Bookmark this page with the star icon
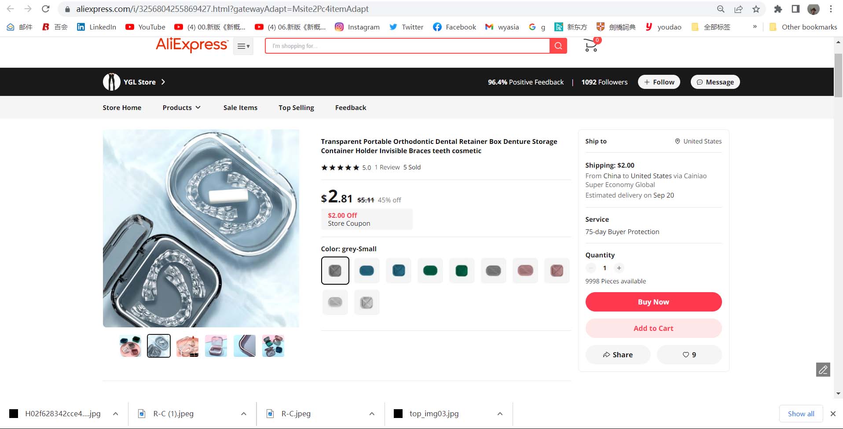The width and height of the screenshot is (843, 429). pyautogui.click(x=756, y=9)
